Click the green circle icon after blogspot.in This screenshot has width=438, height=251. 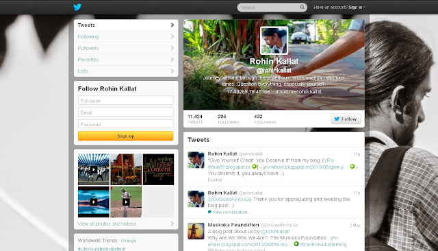click(x=254, y=167)
